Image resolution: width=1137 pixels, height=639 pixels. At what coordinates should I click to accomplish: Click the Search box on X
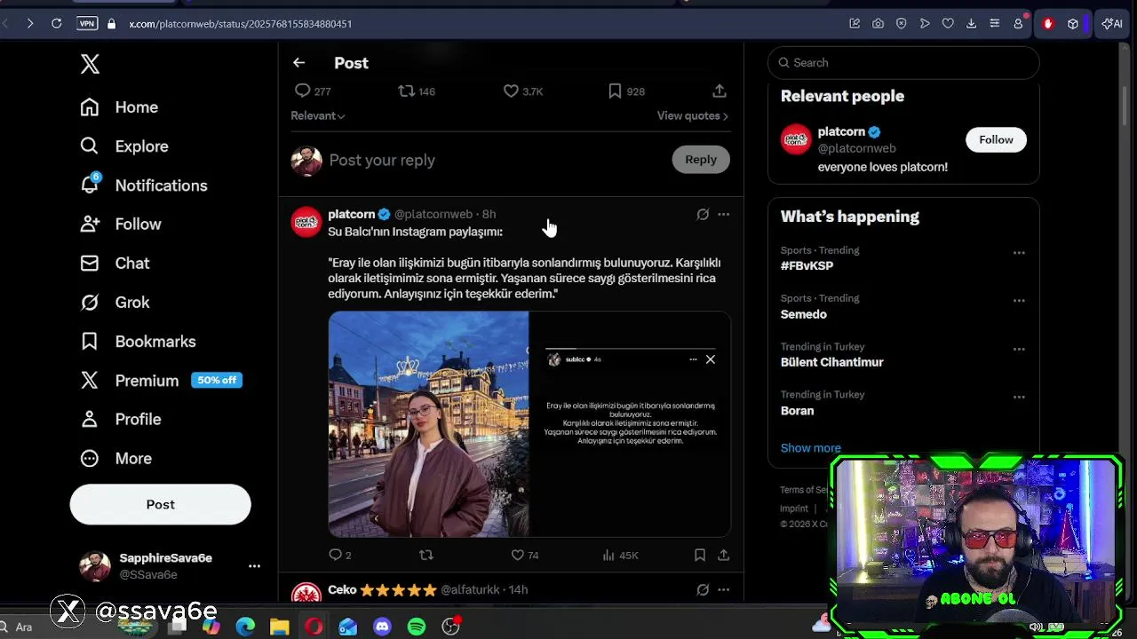tap(903, 62)
